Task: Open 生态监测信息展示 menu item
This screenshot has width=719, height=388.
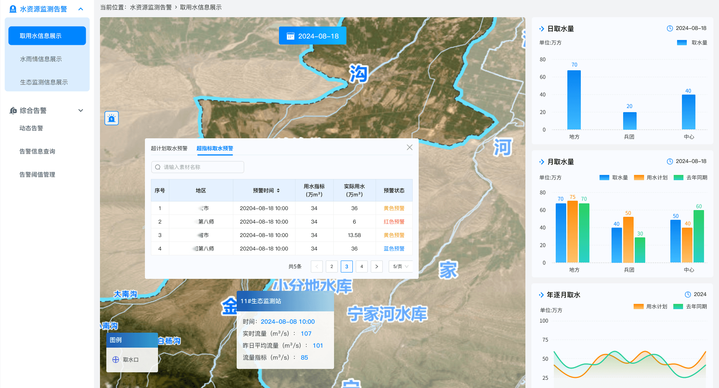Action: tap(44, 82)
